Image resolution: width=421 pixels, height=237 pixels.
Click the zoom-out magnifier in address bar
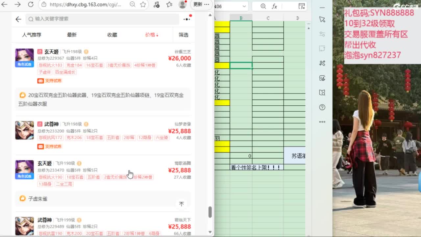pyautogui.click(x=132, y=4)
